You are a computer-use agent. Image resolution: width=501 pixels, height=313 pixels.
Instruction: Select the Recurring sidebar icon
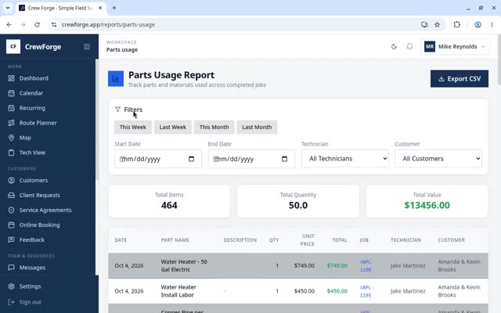[x=11, y=108]
